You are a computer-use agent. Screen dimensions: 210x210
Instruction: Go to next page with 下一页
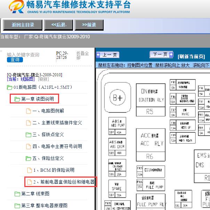pos(161,54)
